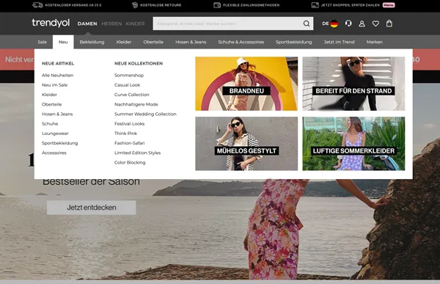Open the wishlist heart icon

point(375,23)
